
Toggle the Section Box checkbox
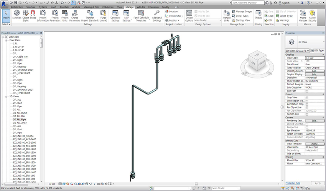coord(307,114)
